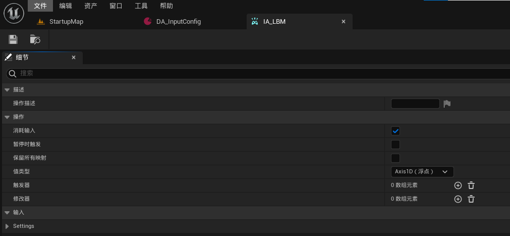Screen dimensions: 510x236
Task: Clear the 修改器 array with trash icon
Action: pyautogui.click(x=471, y=199)
